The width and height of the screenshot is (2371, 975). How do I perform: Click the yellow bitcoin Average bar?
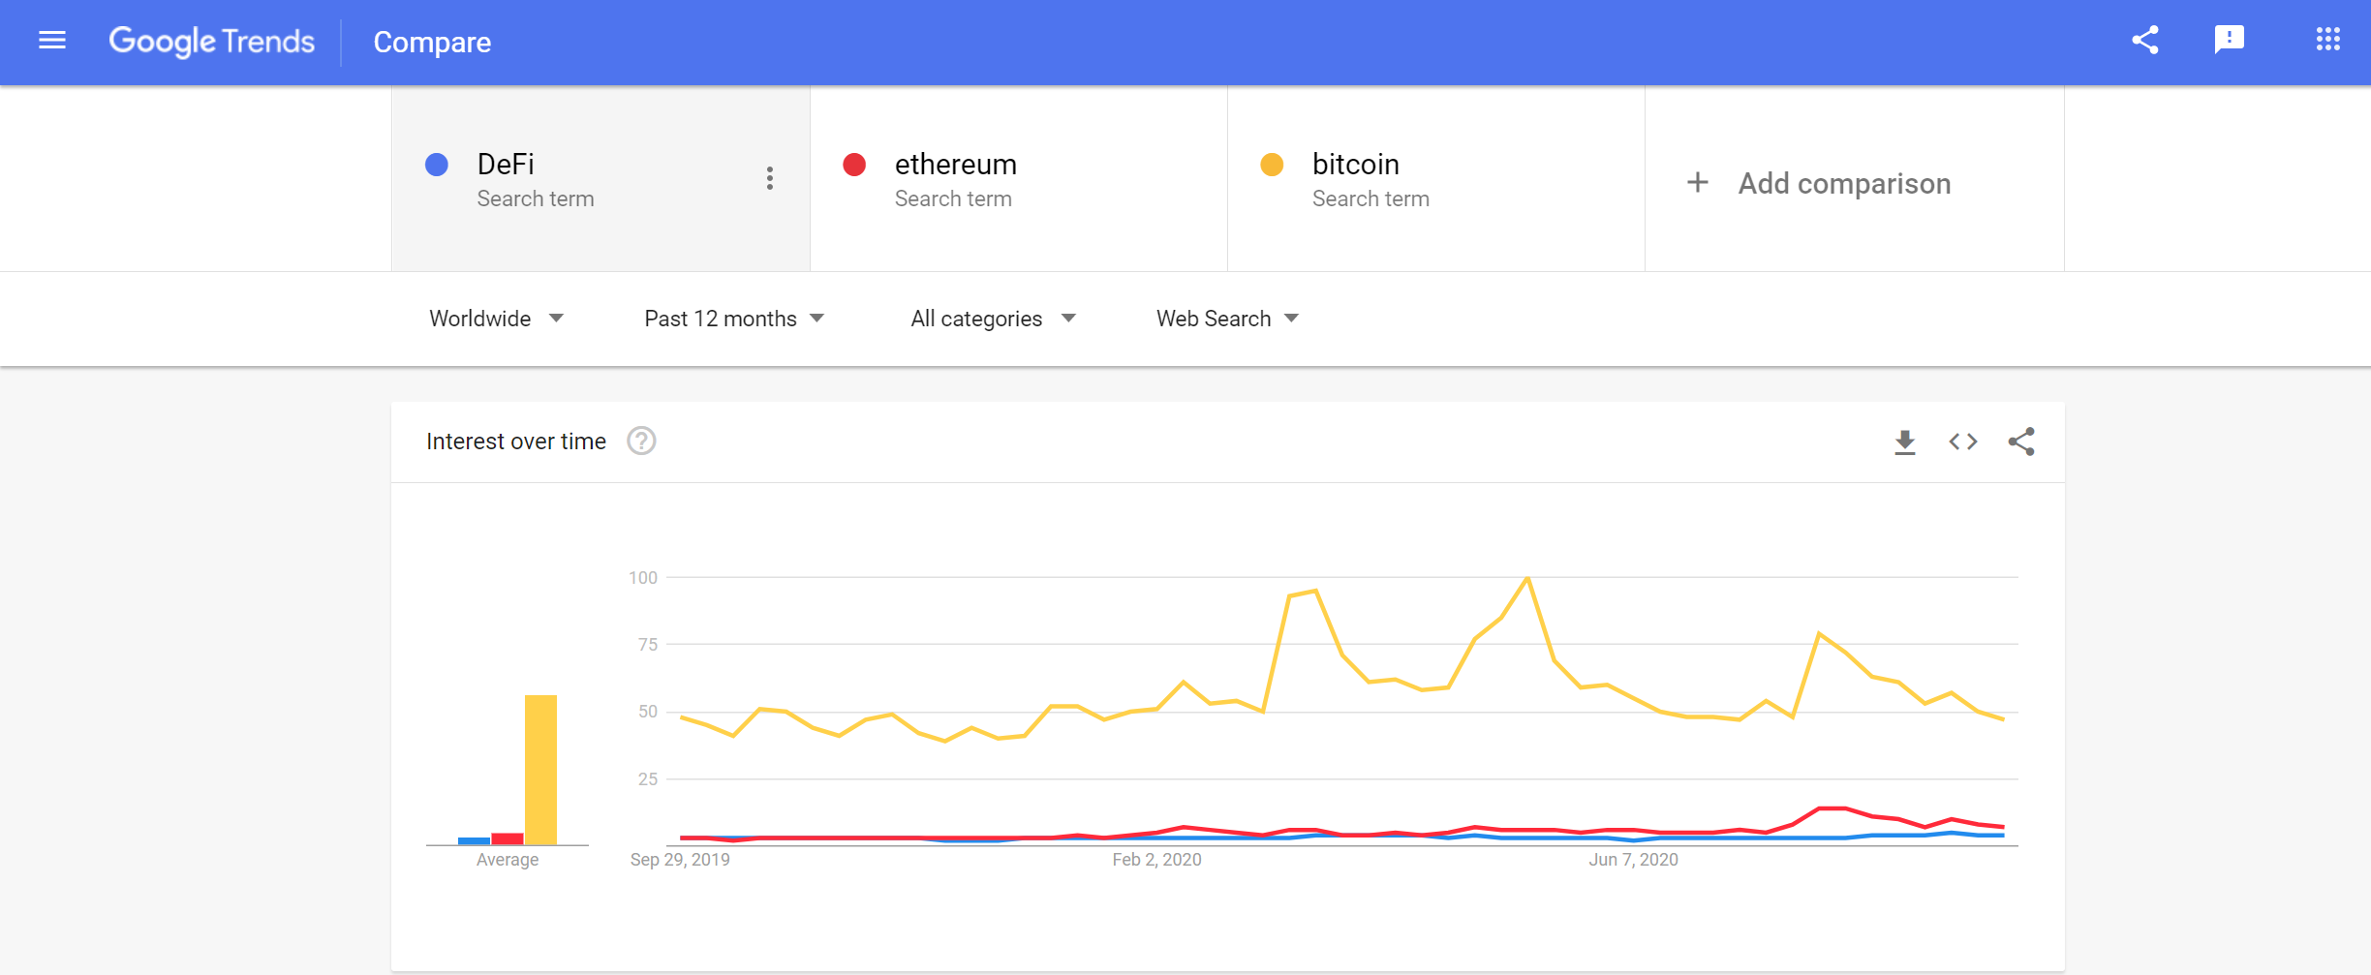point(540,769)
